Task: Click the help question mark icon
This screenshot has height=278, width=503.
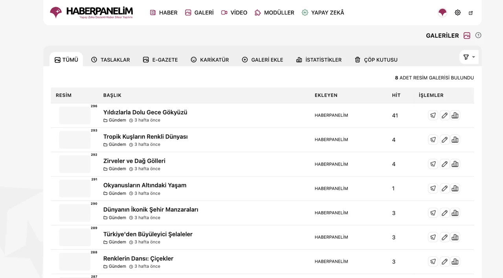Action: click(x=478, y=35)
